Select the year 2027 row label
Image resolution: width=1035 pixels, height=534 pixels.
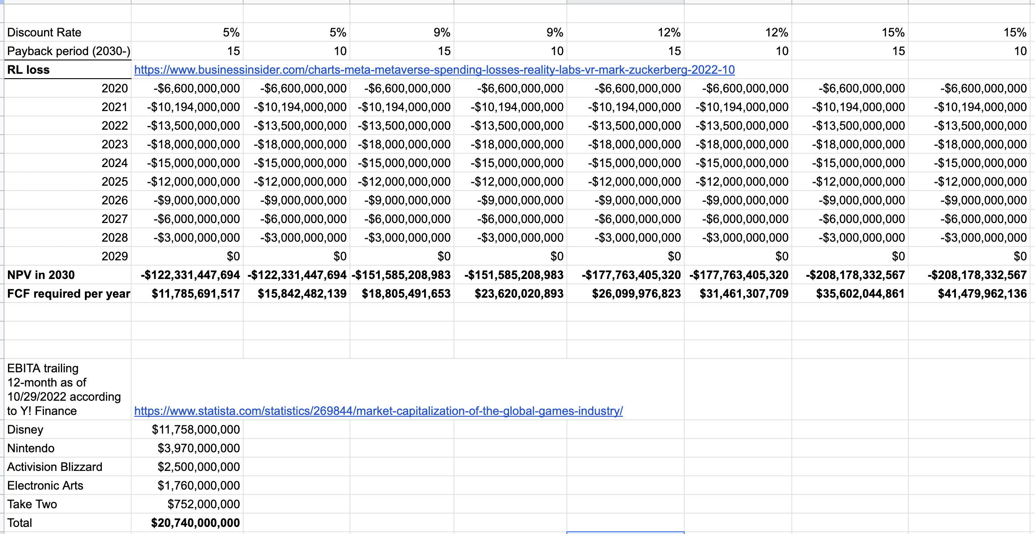tap(68, 219)
